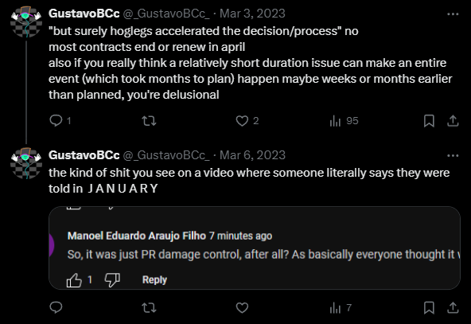Share the Mar 3 tweet
The height and width of the screenshot is (324, 471).
[x=453, y=121]
